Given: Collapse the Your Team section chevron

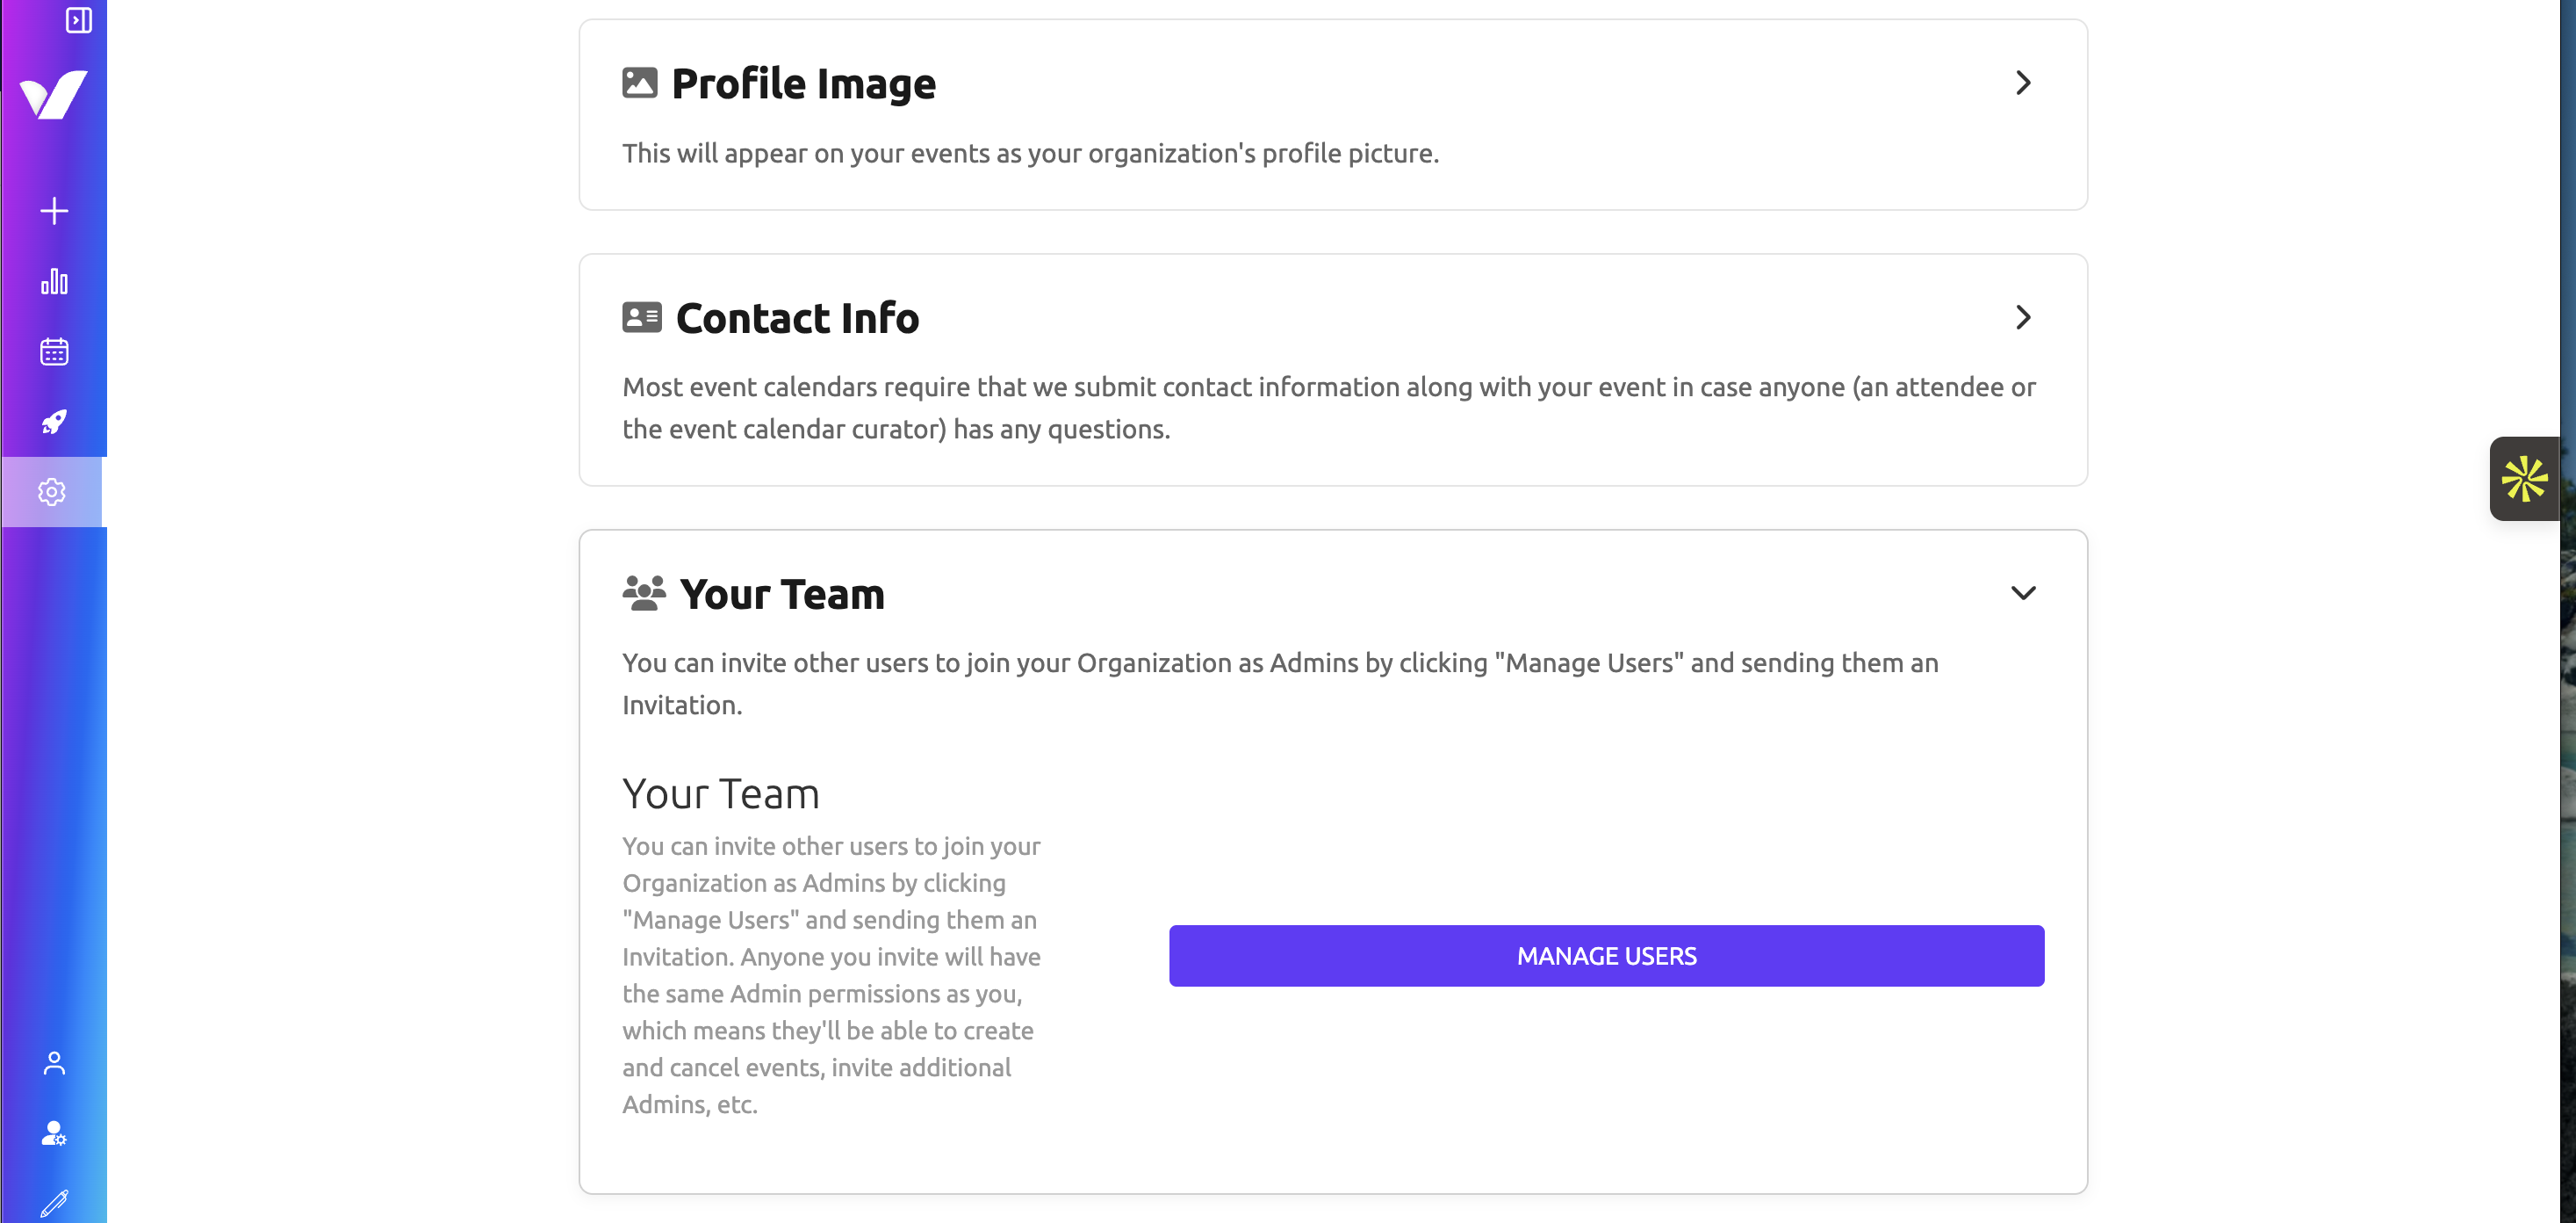Looking at the screenshot, I should 2023,593.
